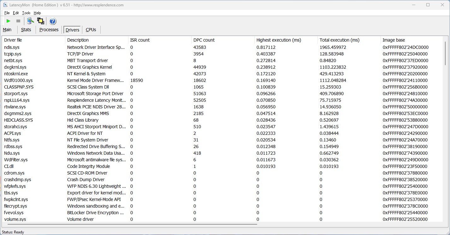Start monitoring with the green play icon
Viewport: 450px width, 235px height.
tap(9, 21)
